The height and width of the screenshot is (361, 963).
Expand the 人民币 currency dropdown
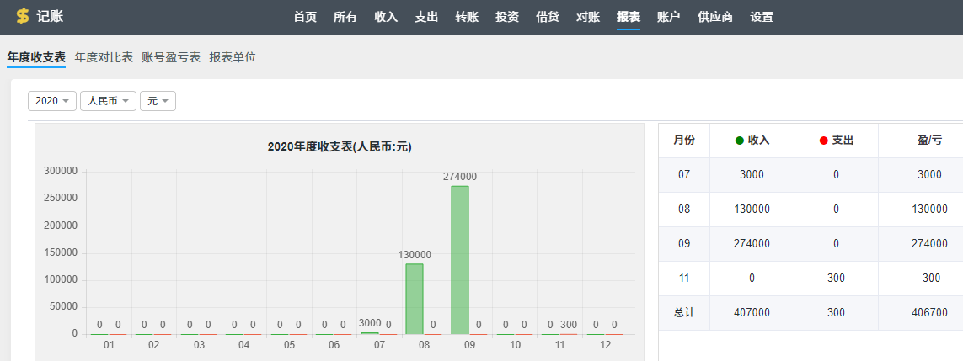coord(108,101)
